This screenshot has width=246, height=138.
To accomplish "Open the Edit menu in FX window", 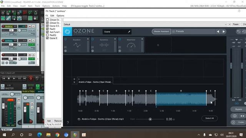I will pyautogui.click(x=52, y=16).
